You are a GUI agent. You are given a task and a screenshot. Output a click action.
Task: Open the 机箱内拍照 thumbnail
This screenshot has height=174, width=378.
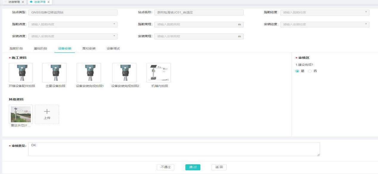[x=159, y=73]
